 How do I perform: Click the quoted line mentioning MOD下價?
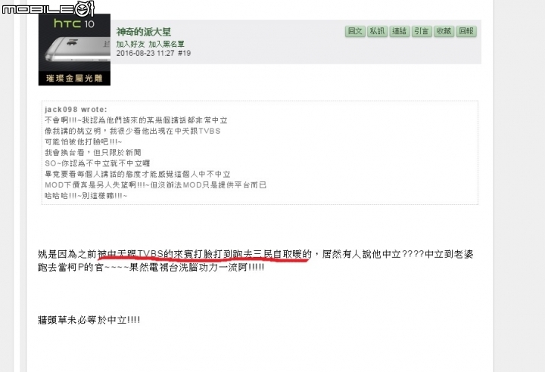coord(155,184)
